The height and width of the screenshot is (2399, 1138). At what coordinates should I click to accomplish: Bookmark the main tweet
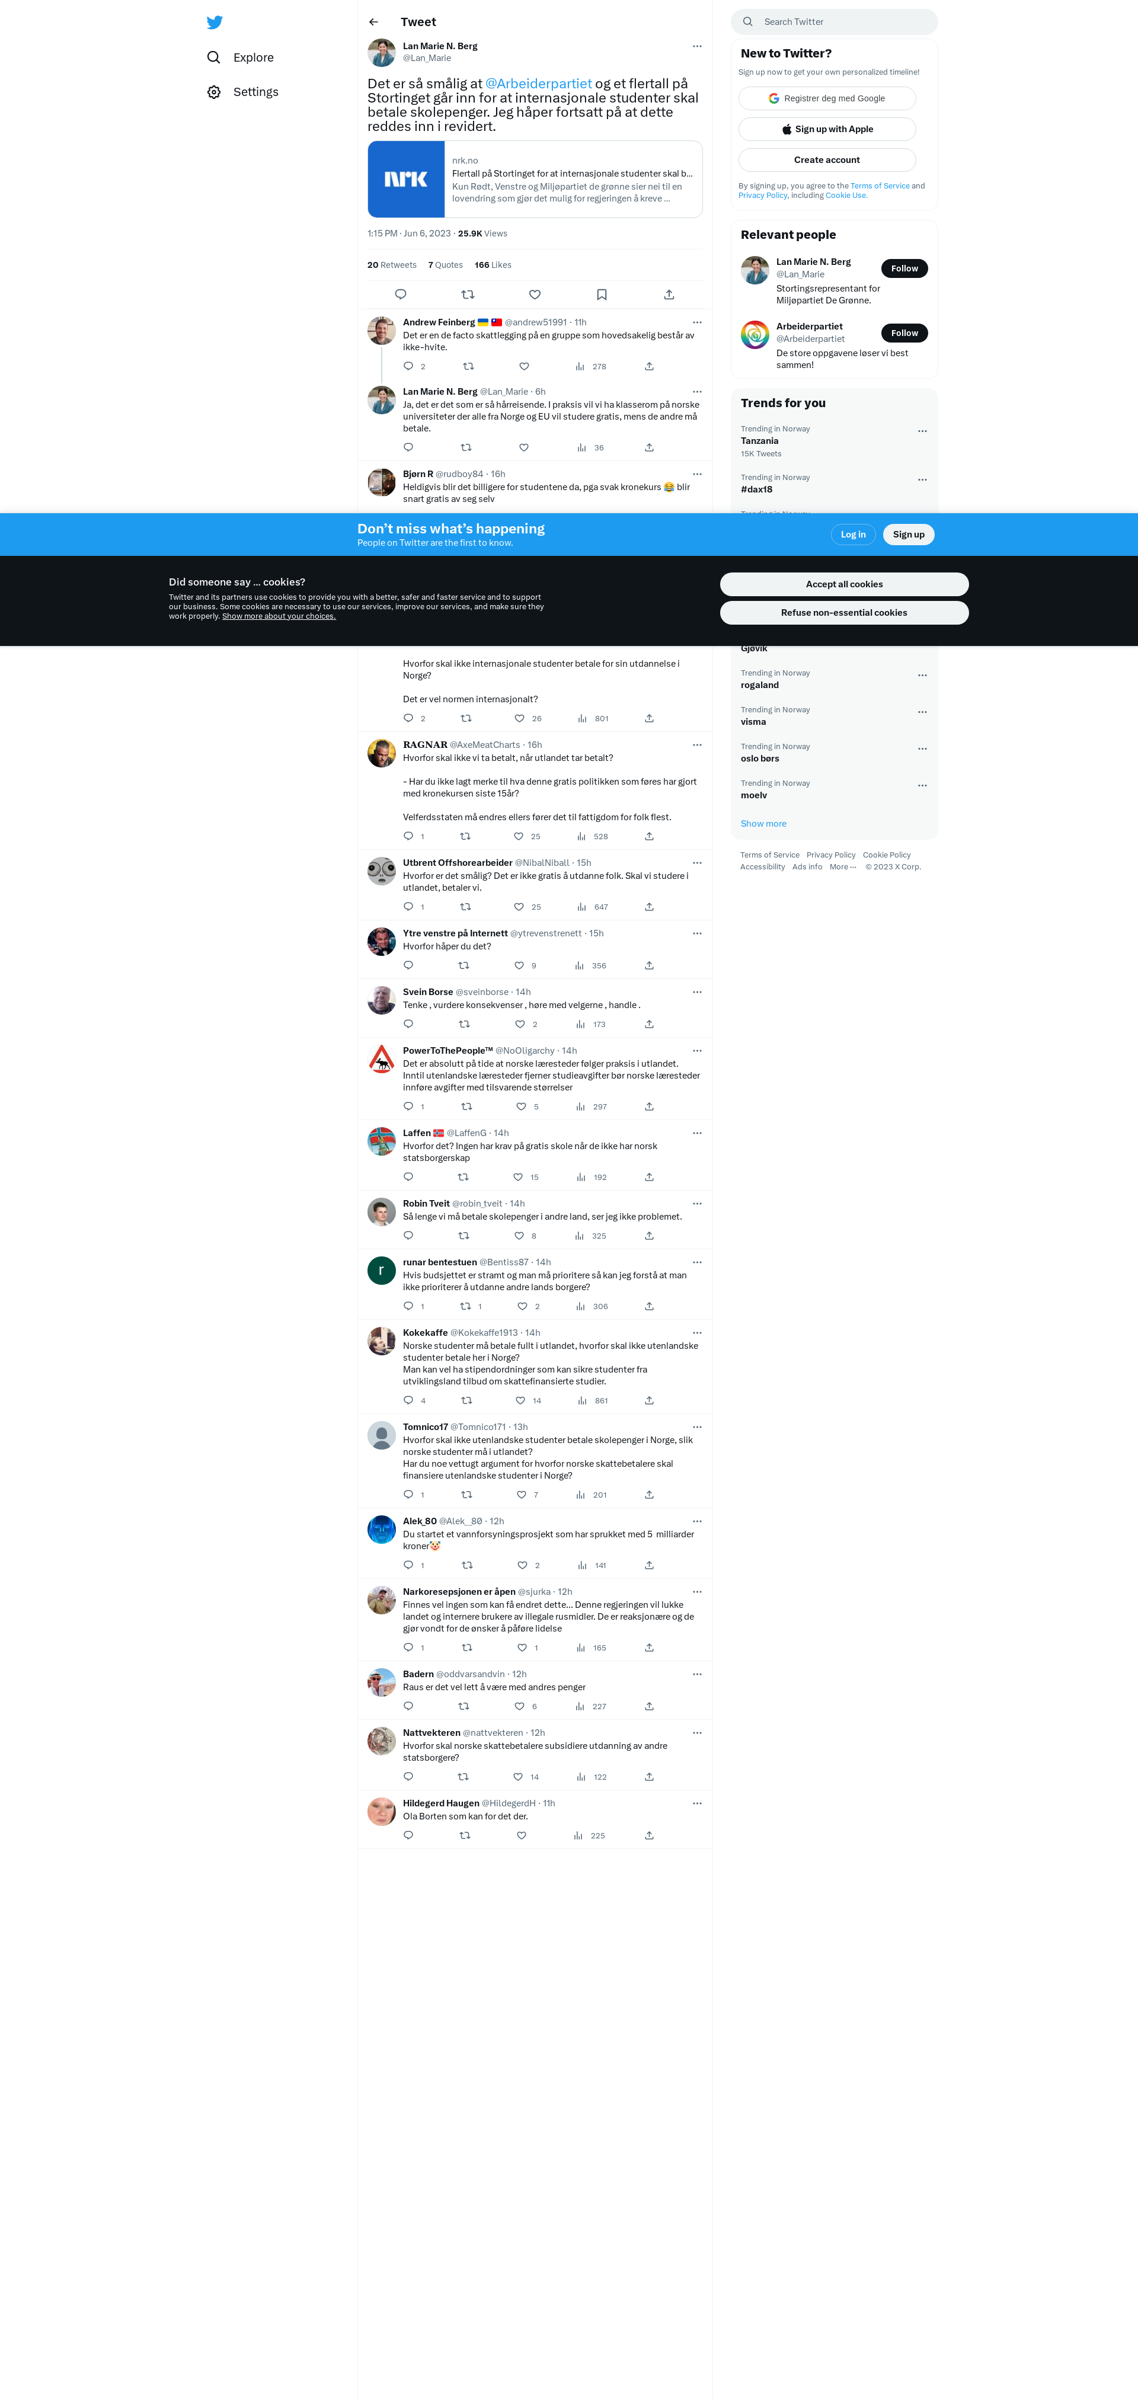(602, 295)
